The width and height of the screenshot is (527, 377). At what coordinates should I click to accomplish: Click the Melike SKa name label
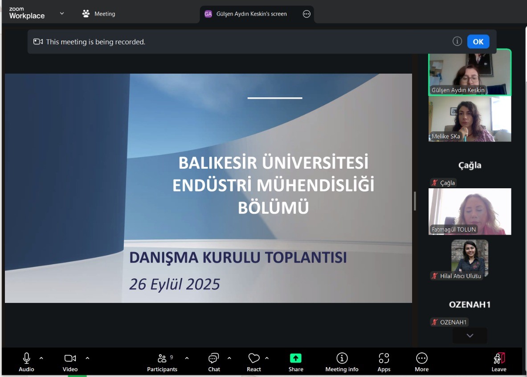[x=445, y=137]
